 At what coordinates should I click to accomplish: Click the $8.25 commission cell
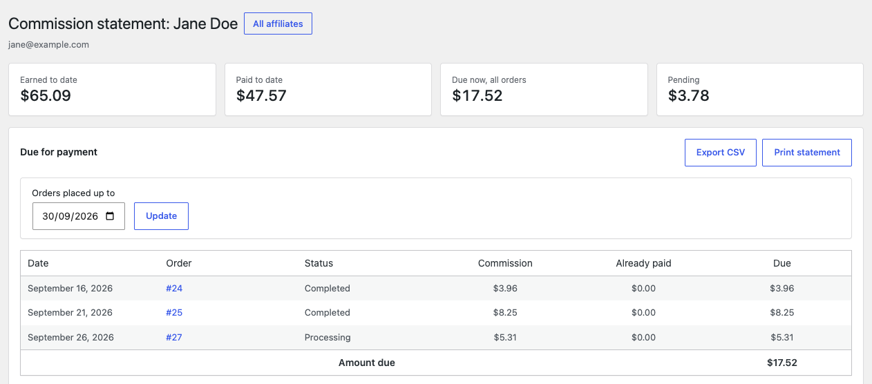coord(505,313)
